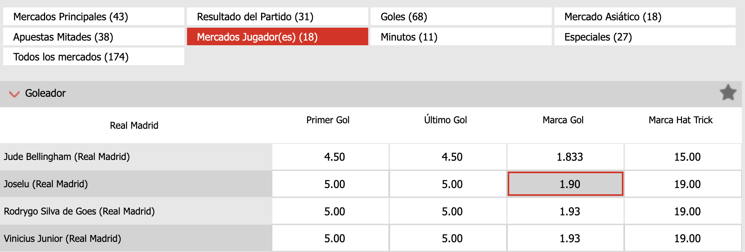The height and width of the screenshot is (252, 745).
Task: Click Mercados Jugador(es) (18) tab
Action: [x=277, y=37]
